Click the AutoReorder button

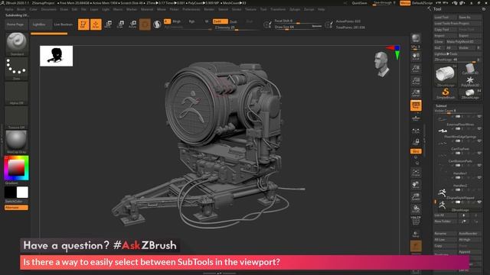click(x=469, y=234)
